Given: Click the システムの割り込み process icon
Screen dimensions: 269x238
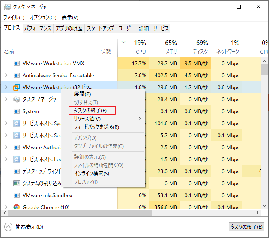Looking at the screenshot, I should click(16, 183).
